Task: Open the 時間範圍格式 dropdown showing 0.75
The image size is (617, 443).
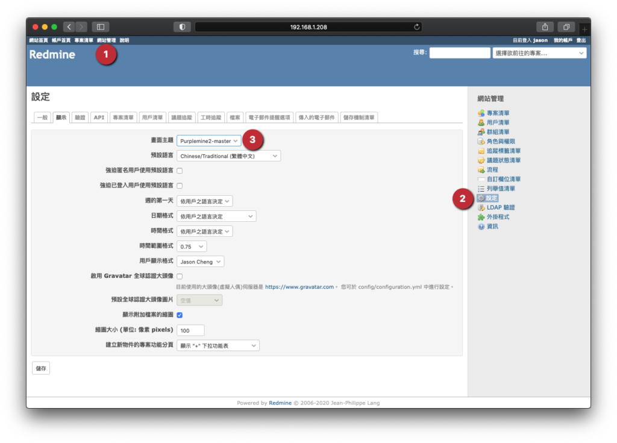Action: (x=192, y=247)
